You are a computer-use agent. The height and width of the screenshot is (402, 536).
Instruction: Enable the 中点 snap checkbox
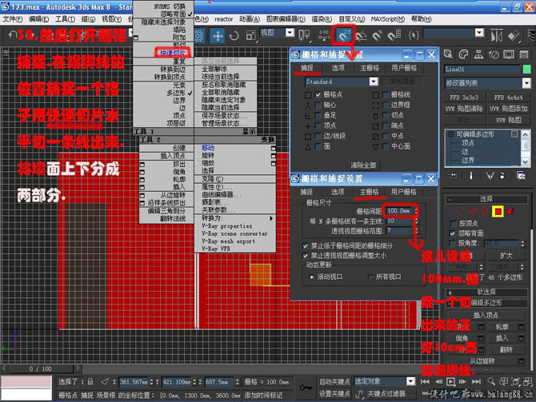pyautogui.click(x=386, y=136)
